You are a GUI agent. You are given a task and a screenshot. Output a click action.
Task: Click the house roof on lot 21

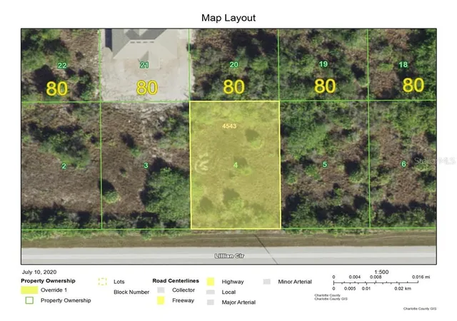pyautogui.click(x=143, y=44)
